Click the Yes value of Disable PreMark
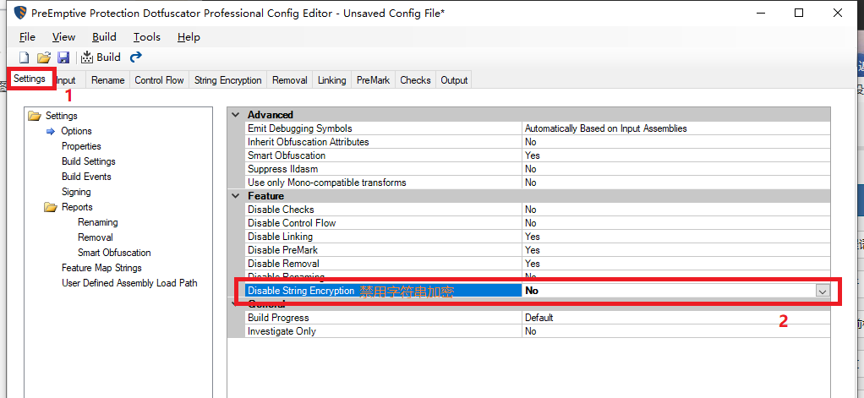This screenshot has width=864, height=398. pos(533,250)
